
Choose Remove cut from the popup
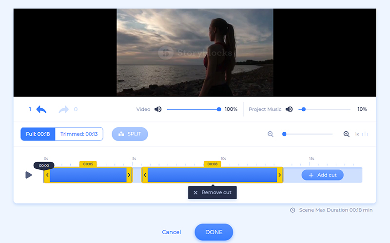click(x=212, y=193)
